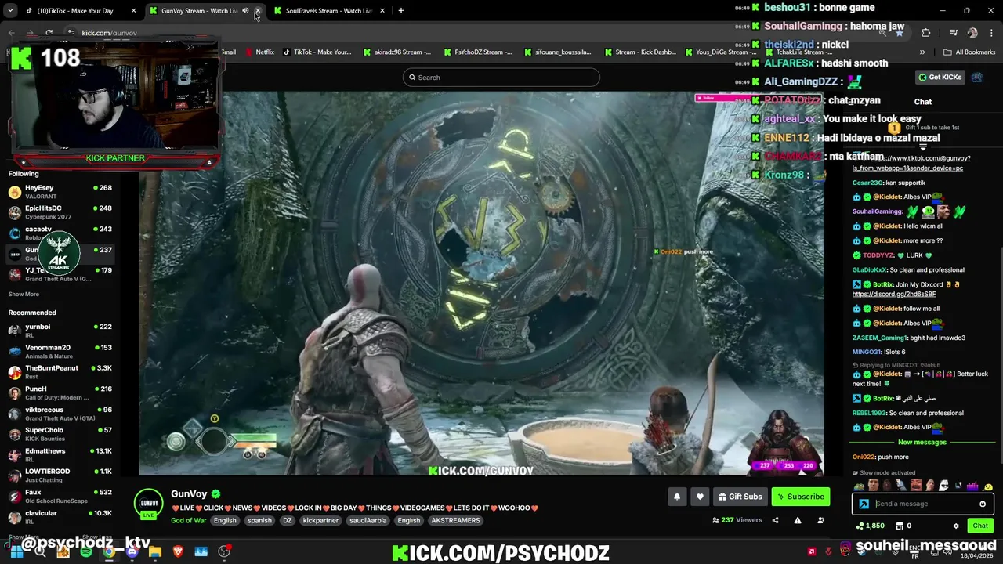Open the Brave browser taskbar icon
The height and width of the screenshot is (564, 1003).
[178, 551]
